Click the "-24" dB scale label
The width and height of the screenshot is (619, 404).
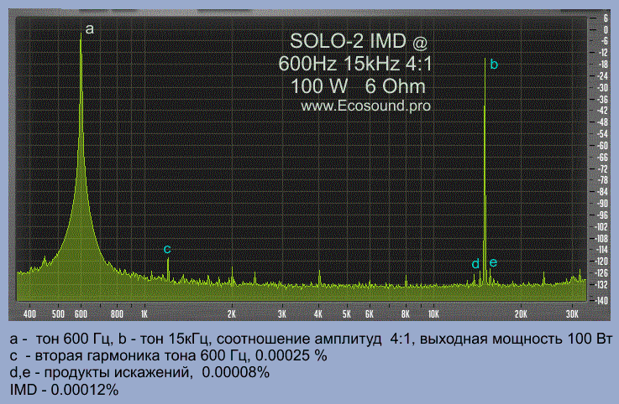pos(603,76)
